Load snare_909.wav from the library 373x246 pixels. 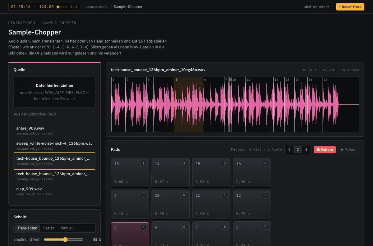coord(54,130)
